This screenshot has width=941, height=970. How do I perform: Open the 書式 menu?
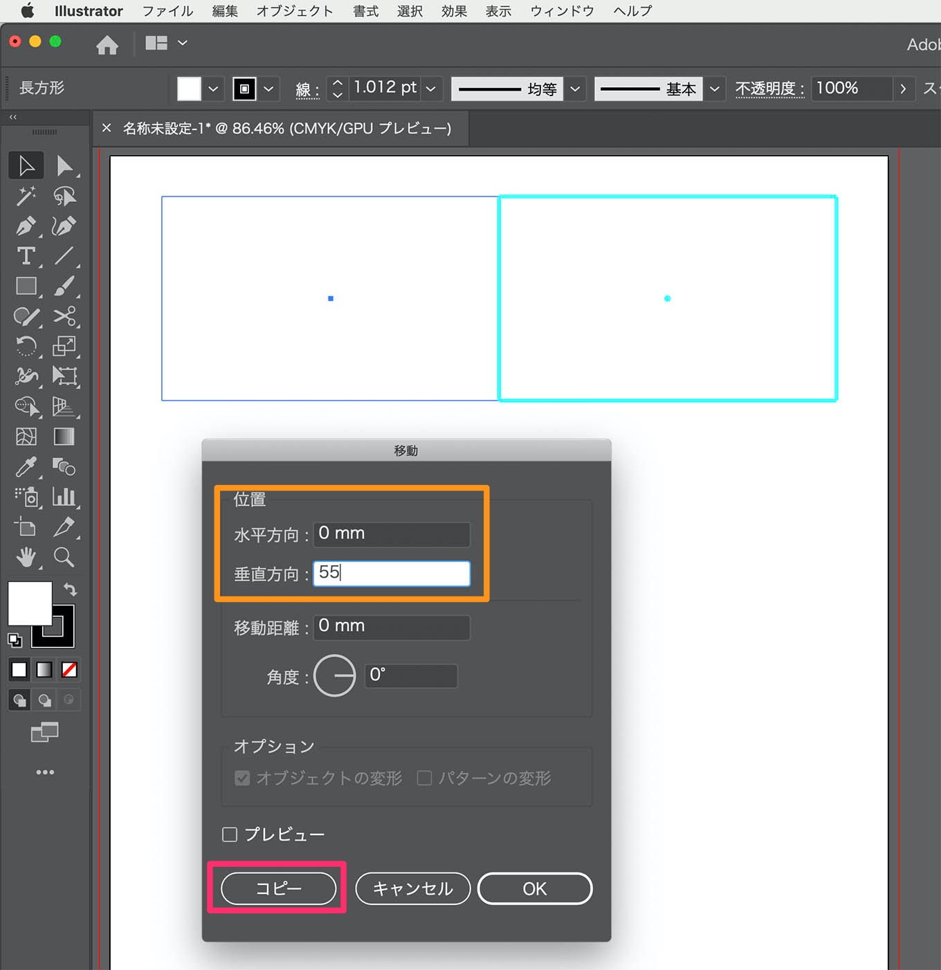tap(365, 11)
